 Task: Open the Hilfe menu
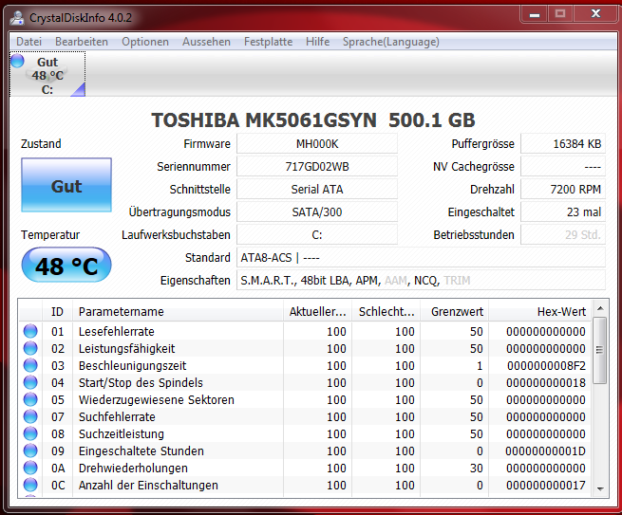click(318, 42)
